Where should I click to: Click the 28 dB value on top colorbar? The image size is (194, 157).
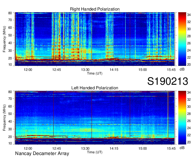[189, 36]
